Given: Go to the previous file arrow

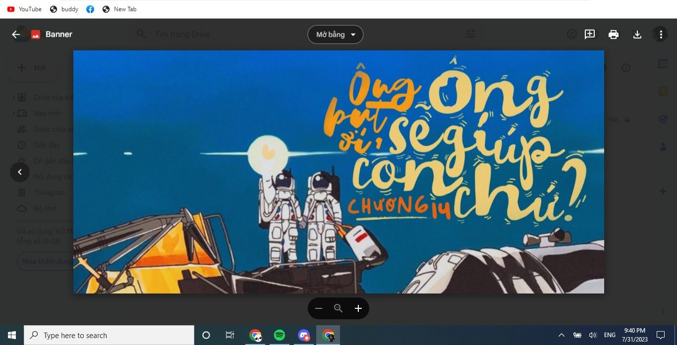Looking at the screenshot, I should (20, 172).
